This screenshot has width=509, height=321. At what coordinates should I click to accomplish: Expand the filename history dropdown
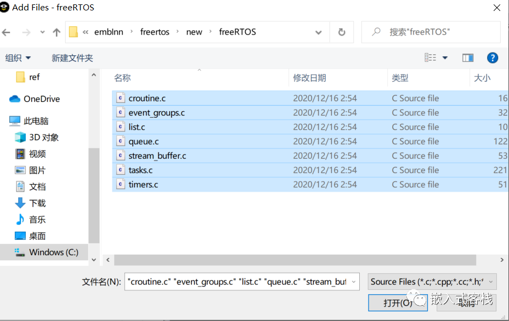pos(354,282)
